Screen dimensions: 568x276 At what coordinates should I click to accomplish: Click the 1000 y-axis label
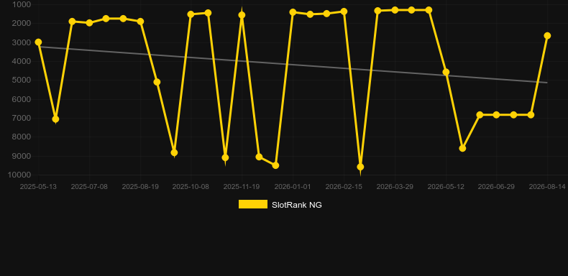[22, 4]
